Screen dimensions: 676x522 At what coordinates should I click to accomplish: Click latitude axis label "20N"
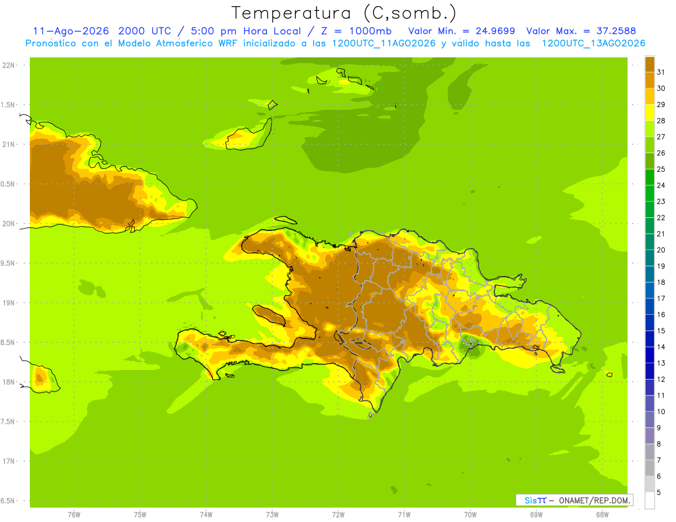pyautogui.click(x=10, y=224)
